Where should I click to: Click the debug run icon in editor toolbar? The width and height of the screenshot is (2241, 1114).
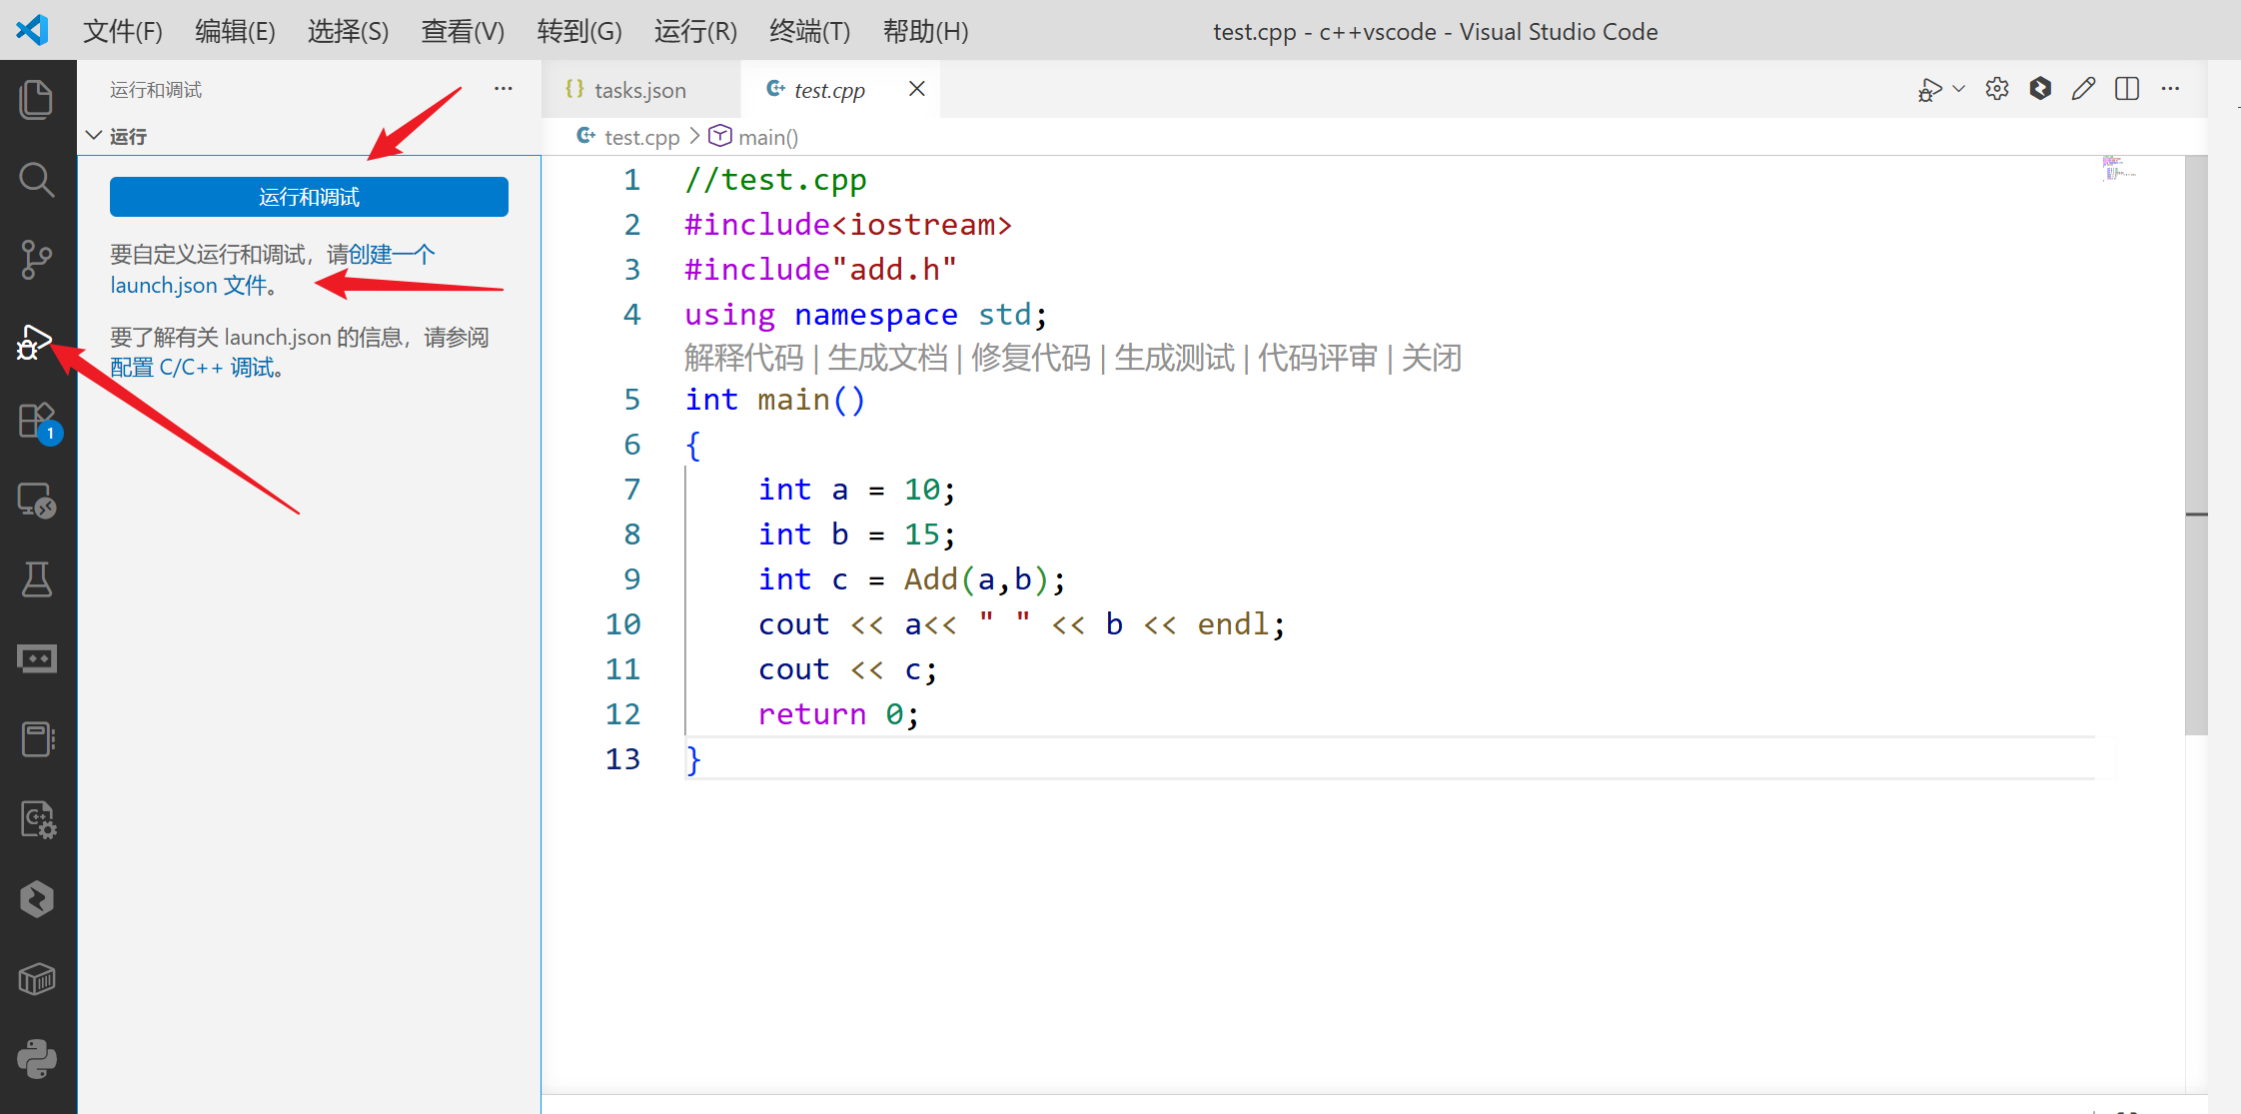[1929, 90]
